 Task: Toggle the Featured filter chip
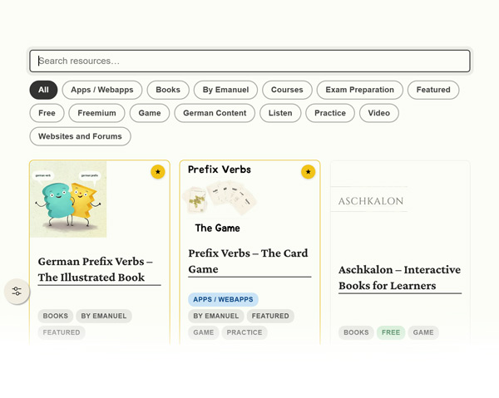[433, 90]
